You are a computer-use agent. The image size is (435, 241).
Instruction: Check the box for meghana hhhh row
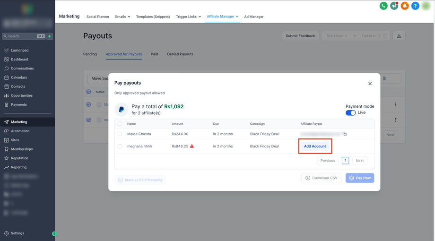[120, 146]
